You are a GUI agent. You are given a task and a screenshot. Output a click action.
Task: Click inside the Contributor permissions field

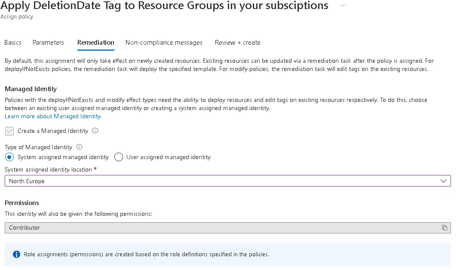215,228
